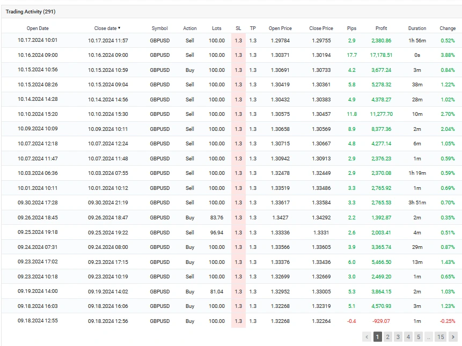462x346 pixels.
Task: Click the Open Date column header
Action: point(38,28)
